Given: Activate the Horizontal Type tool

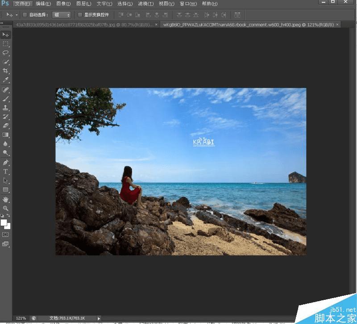Looking at the screenshot, I should coord(5,172).
